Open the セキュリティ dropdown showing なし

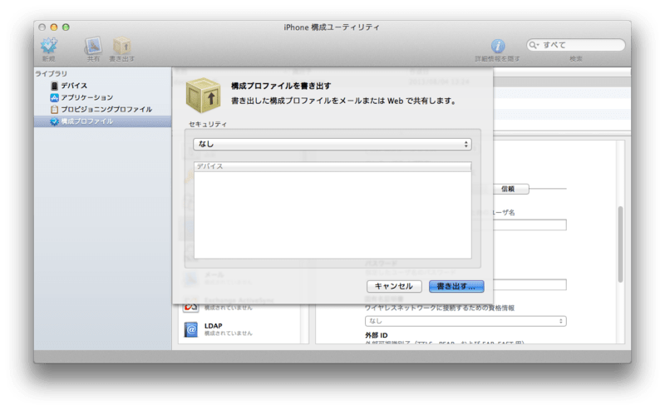click(x=332, y=145)
